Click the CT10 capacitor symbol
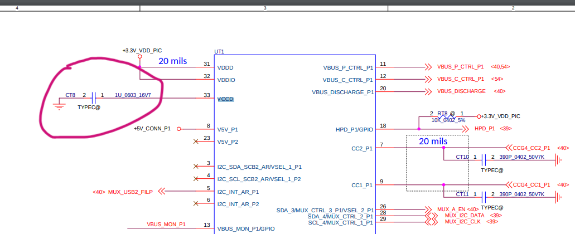Image resolution: width=575 pixels, height=234 pixels. 484,160
